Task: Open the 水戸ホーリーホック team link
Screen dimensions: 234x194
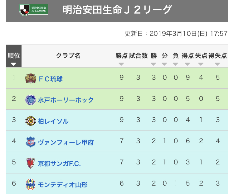Action: [x=66, y=100]
